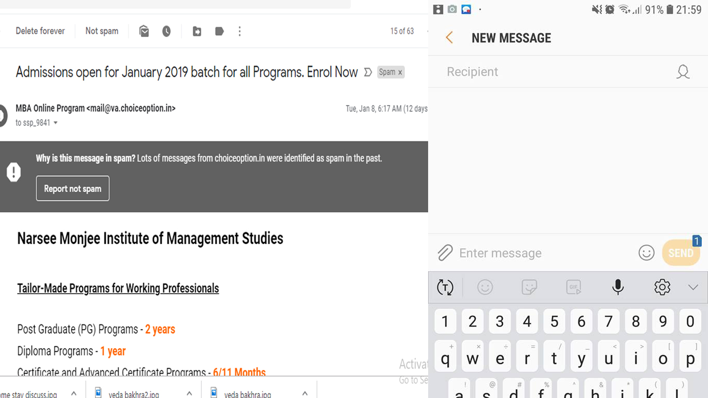Go back with orange arrow in New Message
This screenshot has height=398, width=708.
449,38
